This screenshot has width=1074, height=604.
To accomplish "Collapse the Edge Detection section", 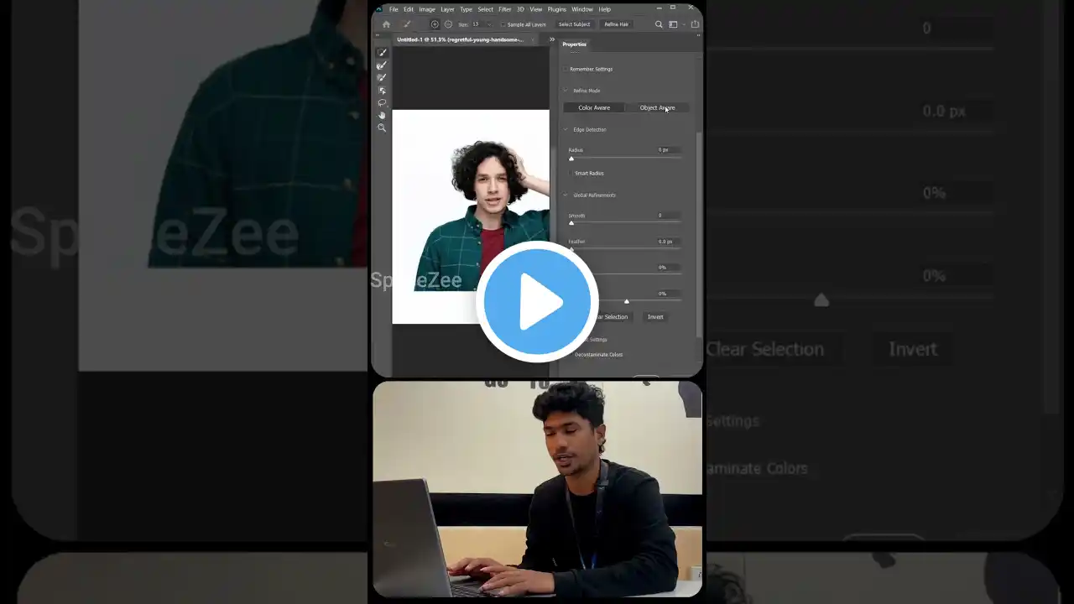I will (566, 129).
